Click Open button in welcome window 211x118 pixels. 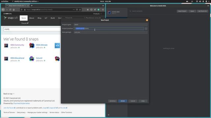(192, 11)
